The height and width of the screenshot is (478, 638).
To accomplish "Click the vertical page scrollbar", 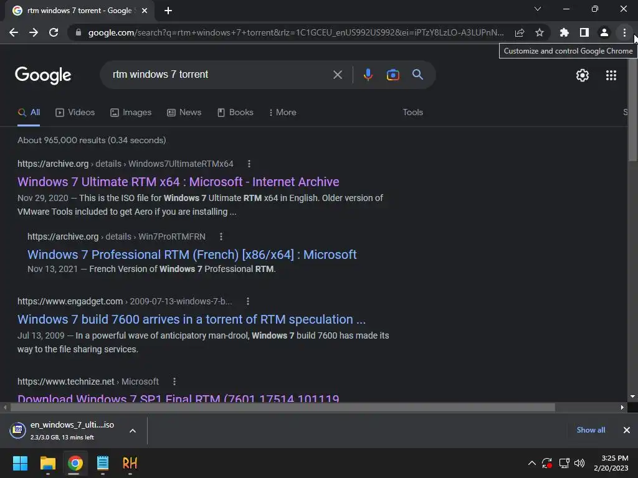I will [632, 110].
